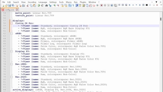Click the text "AgX False Color P3"
The image size is (163, 92).
(86, 59)
